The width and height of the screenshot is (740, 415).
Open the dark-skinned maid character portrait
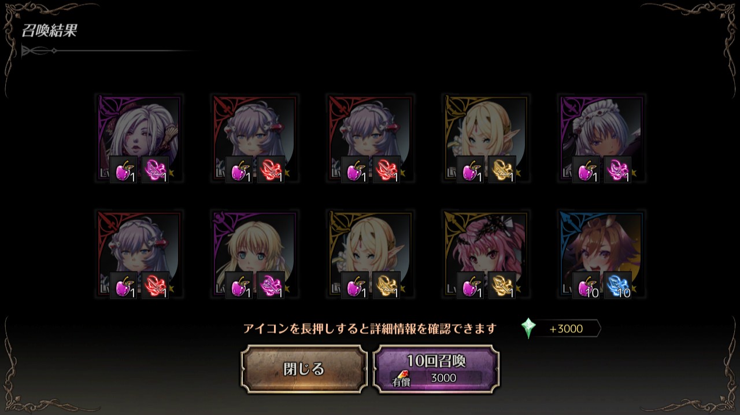602,139
